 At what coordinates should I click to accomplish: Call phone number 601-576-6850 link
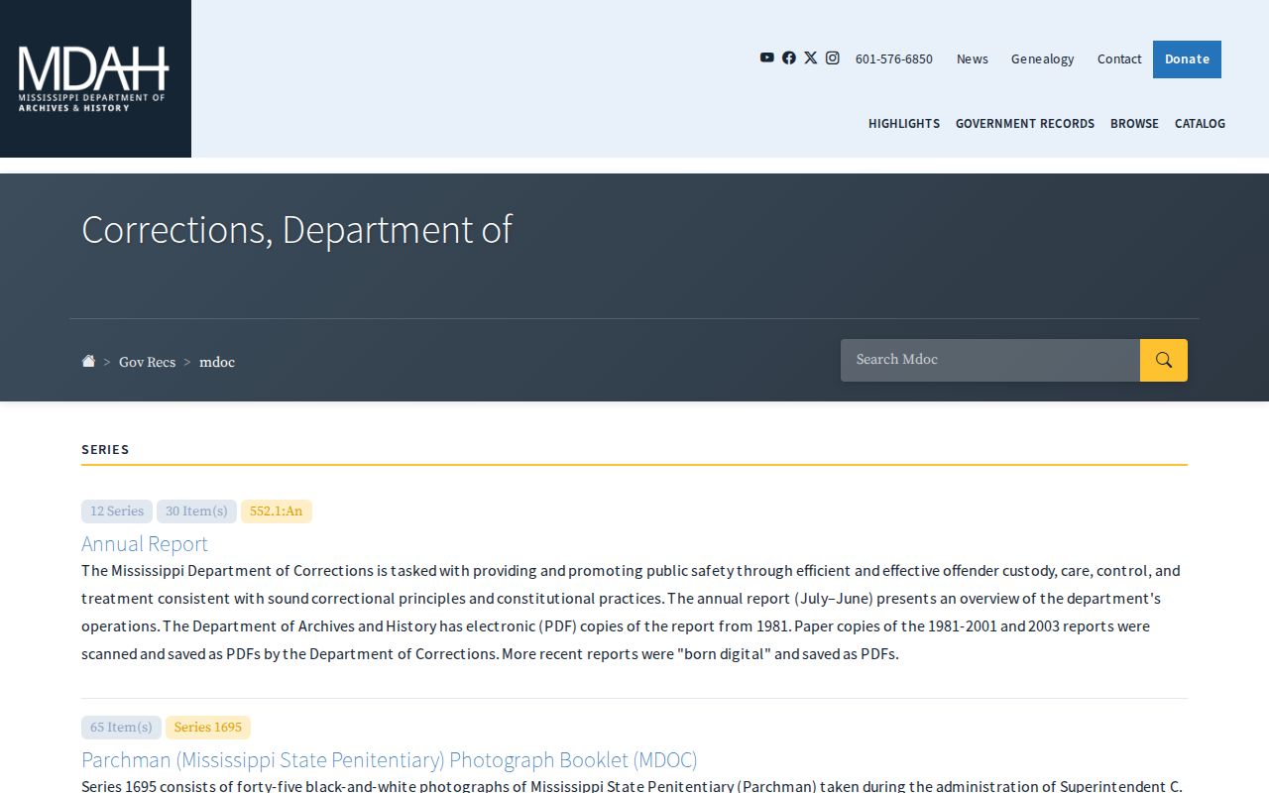[894, 58]
